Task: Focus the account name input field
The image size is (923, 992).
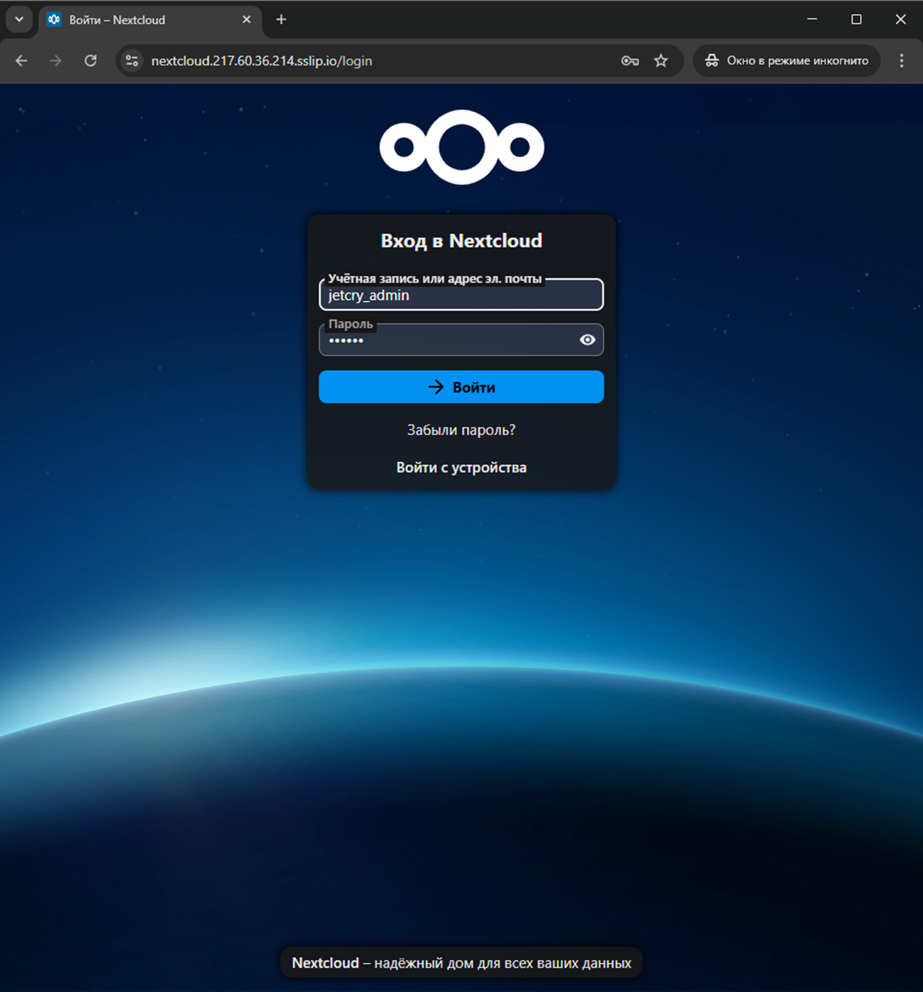Action: pyautogui.click(x=461, y=295)
